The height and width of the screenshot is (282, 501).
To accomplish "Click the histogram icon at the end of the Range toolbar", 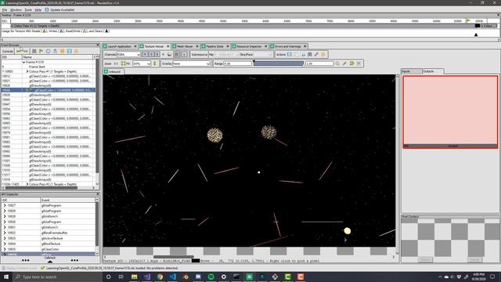I will click(x=359, y=63).
